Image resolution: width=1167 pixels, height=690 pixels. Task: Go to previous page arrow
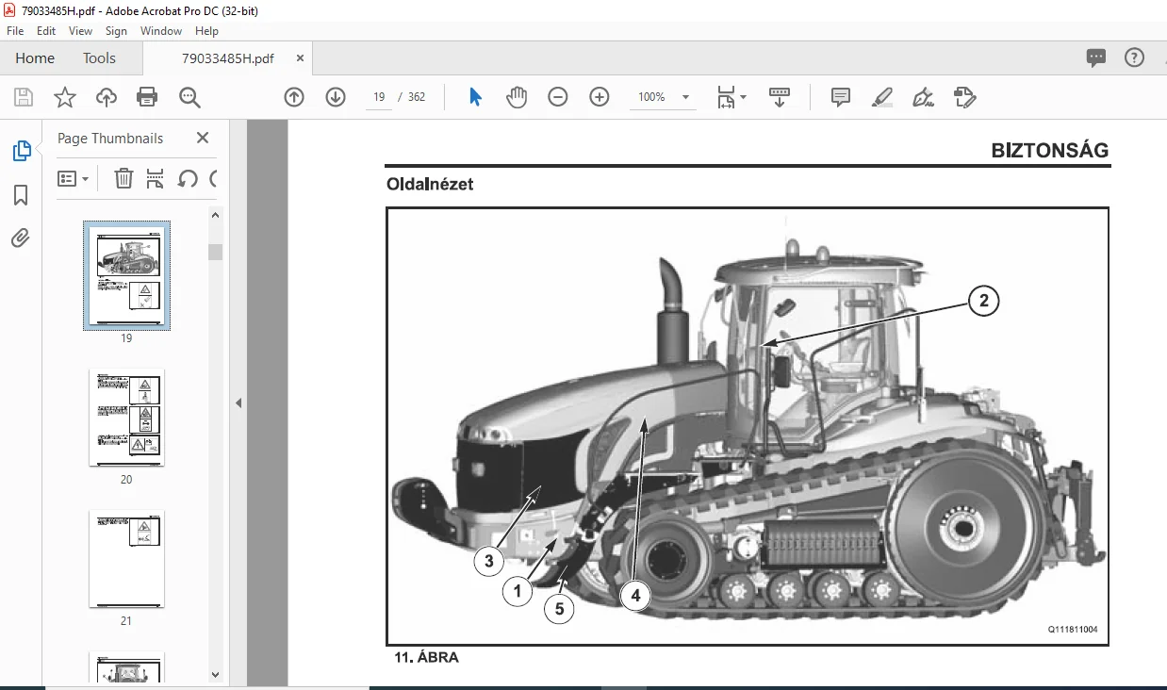point(294,97)
